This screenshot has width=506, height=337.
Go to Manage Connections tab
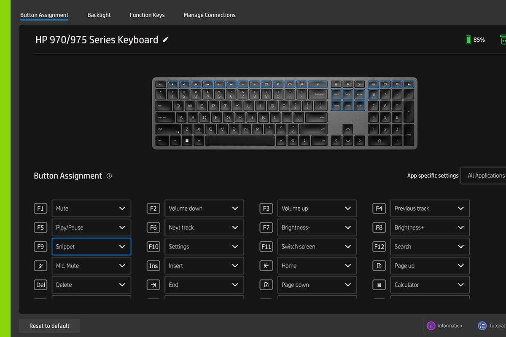[x=210, y=15]
